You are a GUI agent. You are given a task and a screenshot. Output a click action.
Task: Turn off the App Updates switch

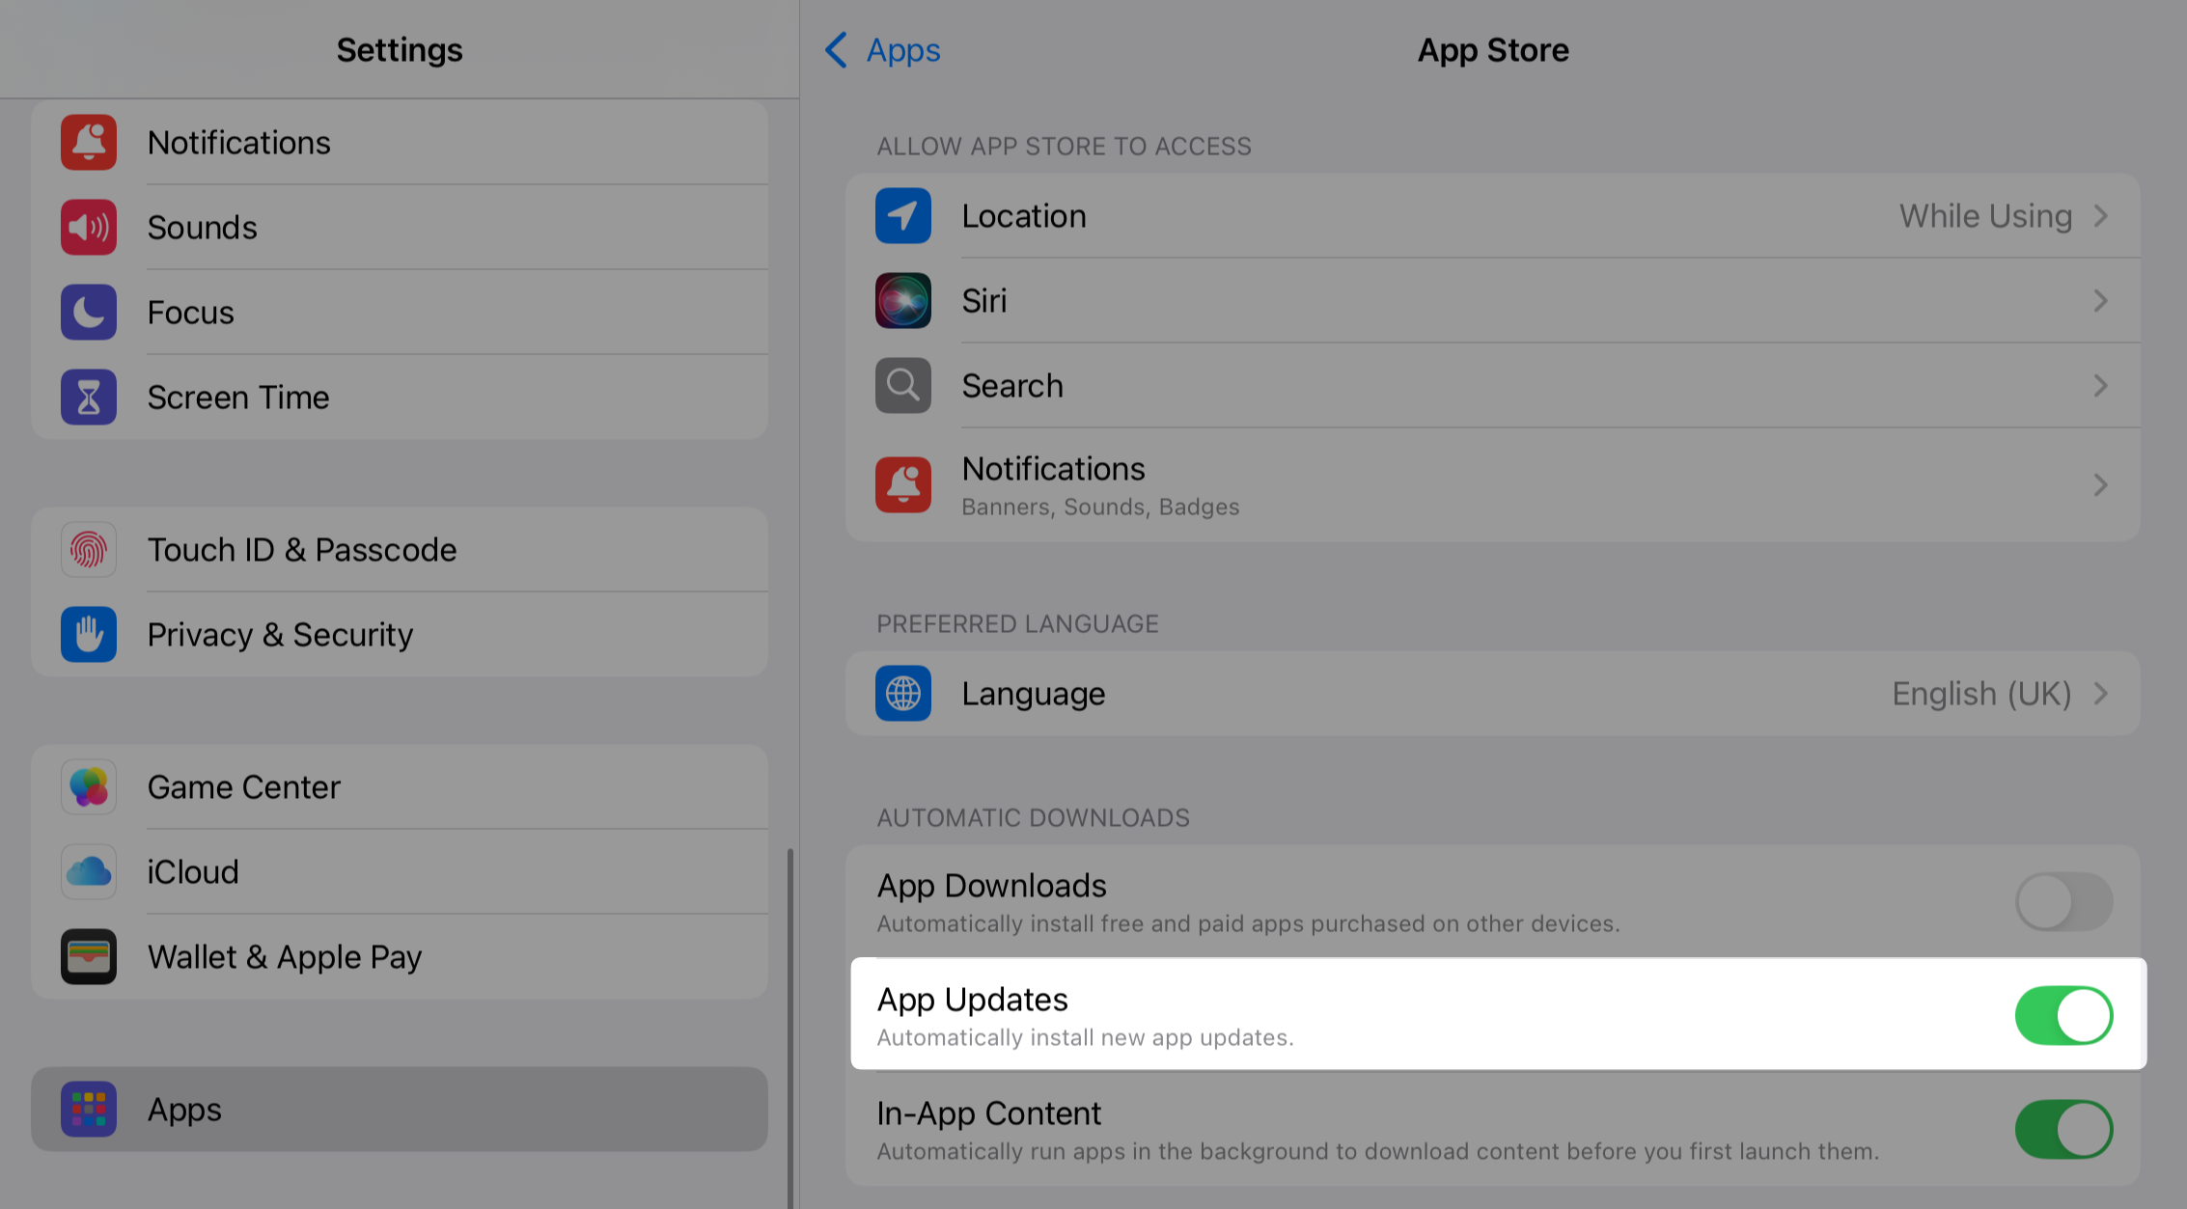(x=2063, y=1015)
